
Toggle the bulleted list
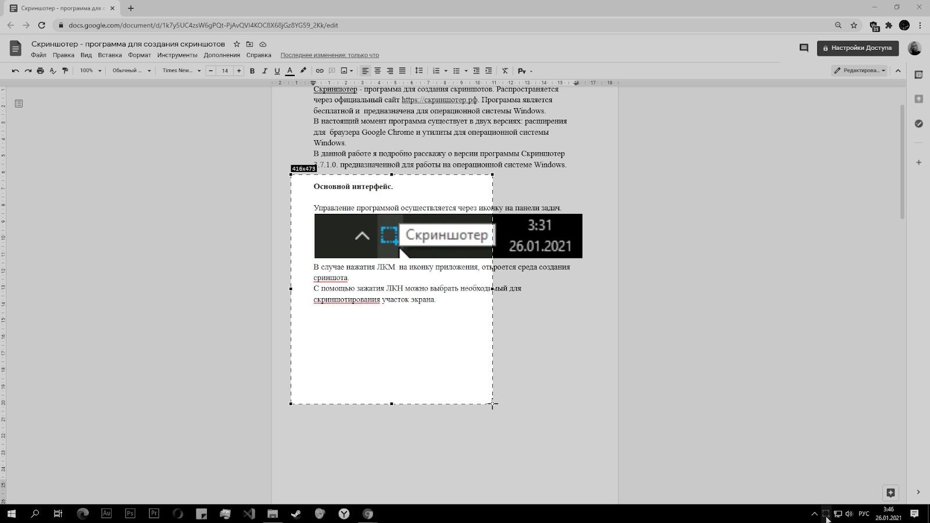tap(456, 71)
